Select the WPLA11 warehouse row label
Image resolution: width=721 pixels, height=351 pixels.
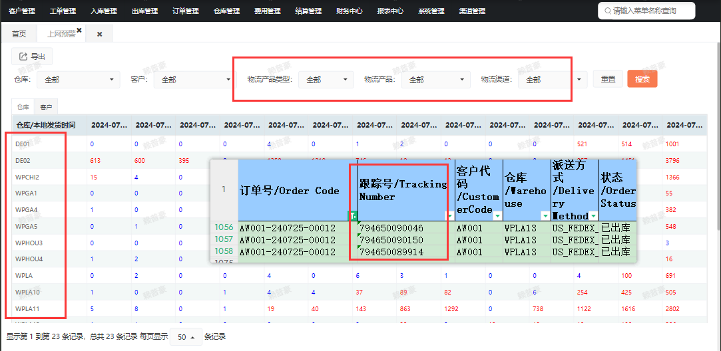27,308
